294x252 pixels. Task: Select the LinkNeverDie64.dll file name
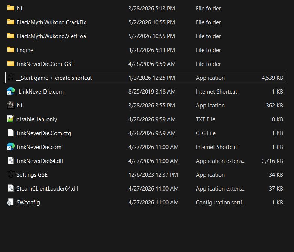pyautogui.click(x=40, y=161)
